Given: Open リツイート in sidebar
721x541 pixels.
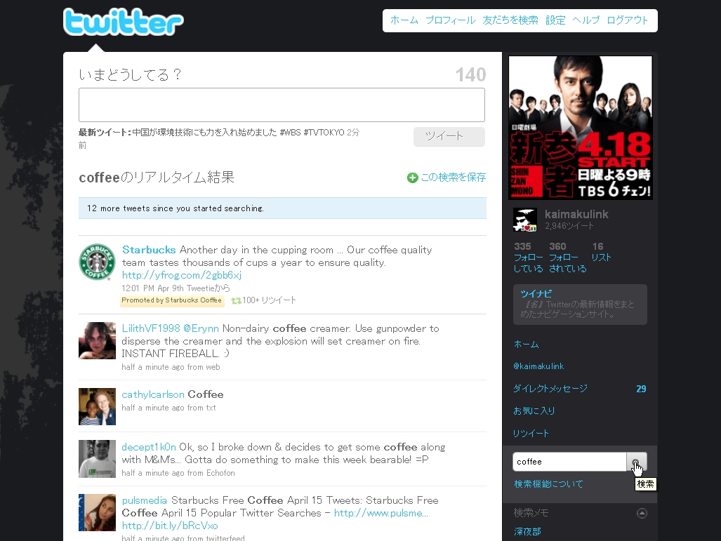Looking at the screenshot, I should [x=531, y=434].
